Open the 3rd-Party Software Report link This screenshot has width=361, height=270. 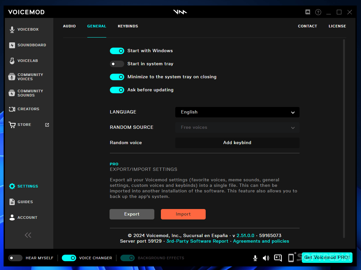pos(197,241)
